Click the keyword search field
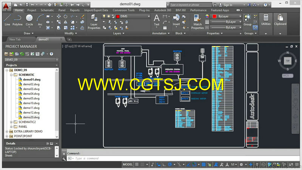302x170 pixels. point(190,5)
